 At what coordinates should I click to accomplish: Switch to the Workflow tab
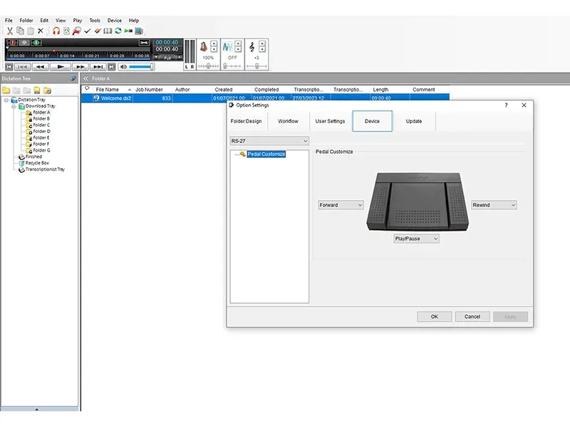pos(288,121)
